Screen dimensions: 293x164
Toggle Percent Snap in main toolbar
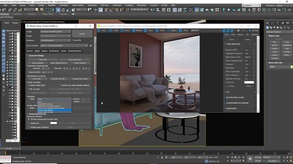tap(117, 10)
